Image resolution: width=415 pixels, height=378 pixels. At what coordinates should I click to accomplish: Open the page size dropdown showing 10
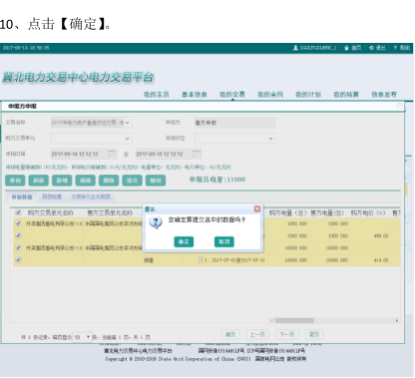(x=82, y=337)
